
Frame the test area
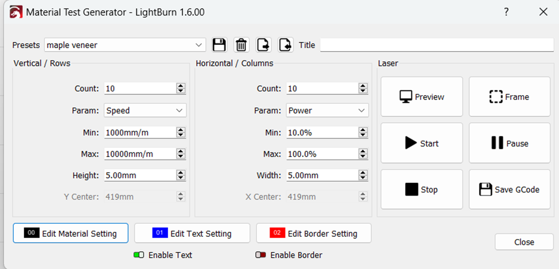(510, 97)
